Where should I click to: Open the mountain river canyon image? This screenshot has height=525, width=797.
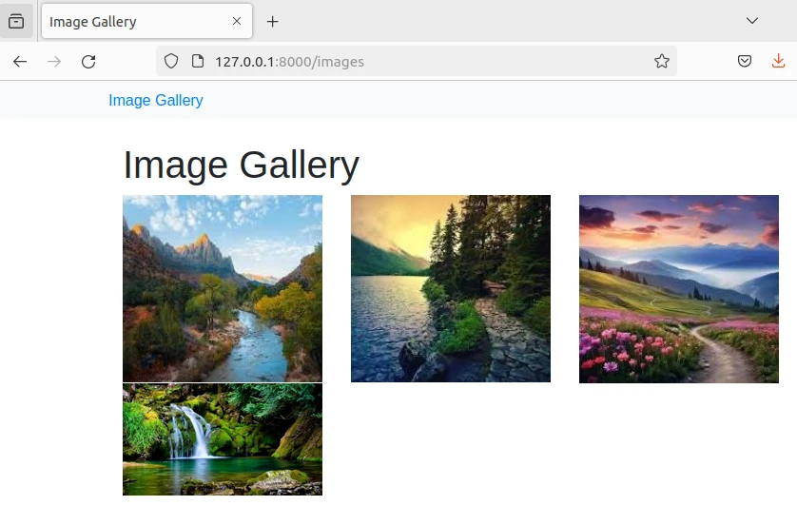[x=223, y=288]
